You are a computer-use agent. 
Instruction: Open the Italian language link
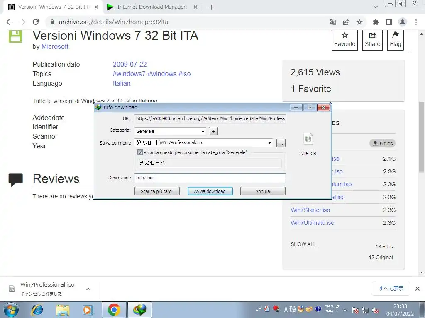tap(122, 83)
